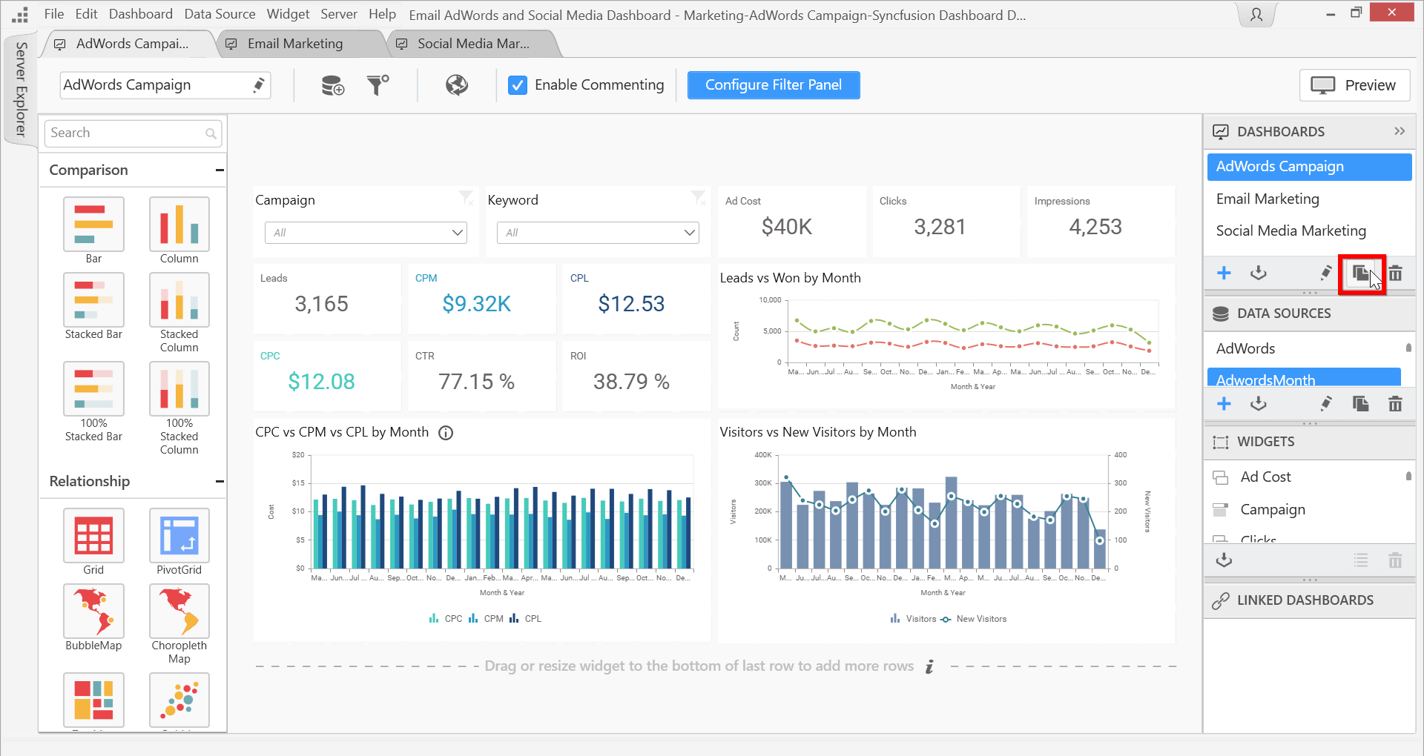Click the Configure Filter Panel button
The image size is (1424, 756).
click(773, 85)
